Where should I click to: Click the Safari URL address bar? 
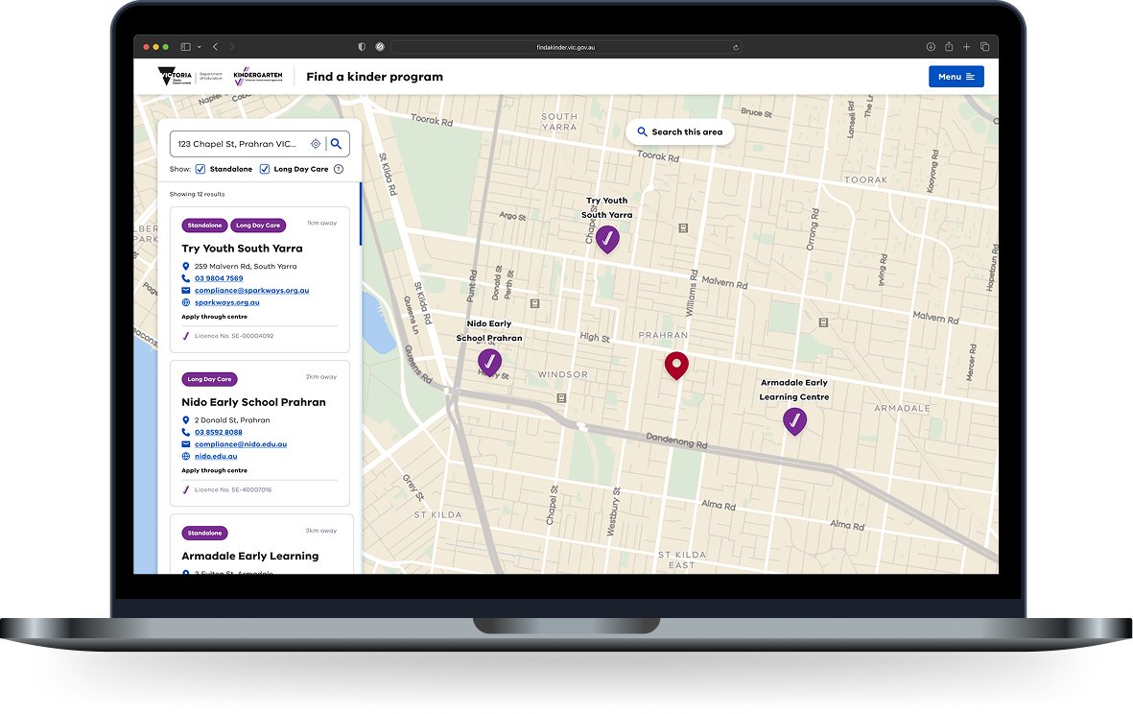point(566,47)
